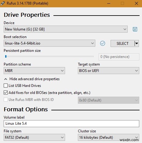Open the Cluster size 16 kilobytes dropdown
The width and height of the screenshot is (142, 143).
(x=108, y=138)
